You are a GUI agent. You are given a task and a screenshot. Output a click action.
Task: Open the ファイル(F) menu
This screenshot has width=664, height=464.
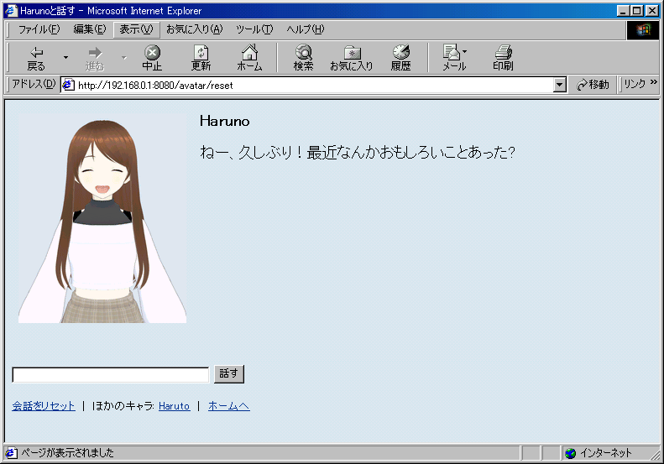coord(39,29)
